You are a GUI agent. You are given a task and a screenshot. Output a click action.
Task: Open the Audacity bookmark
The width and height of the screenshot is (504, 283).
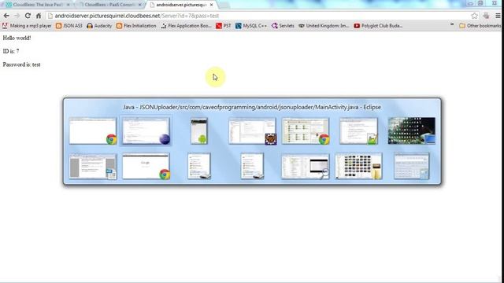[x=99, y=26]
